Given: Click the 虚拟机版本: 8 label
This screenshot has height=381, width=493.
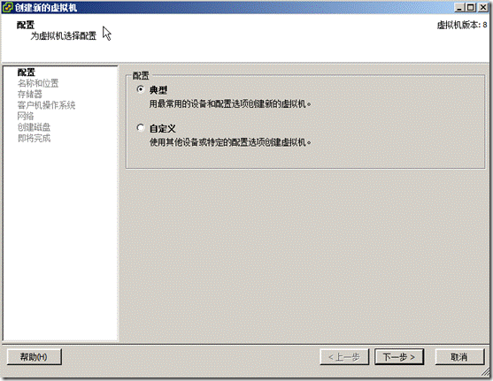Looking at the screenshot, I should pos(462,25).
